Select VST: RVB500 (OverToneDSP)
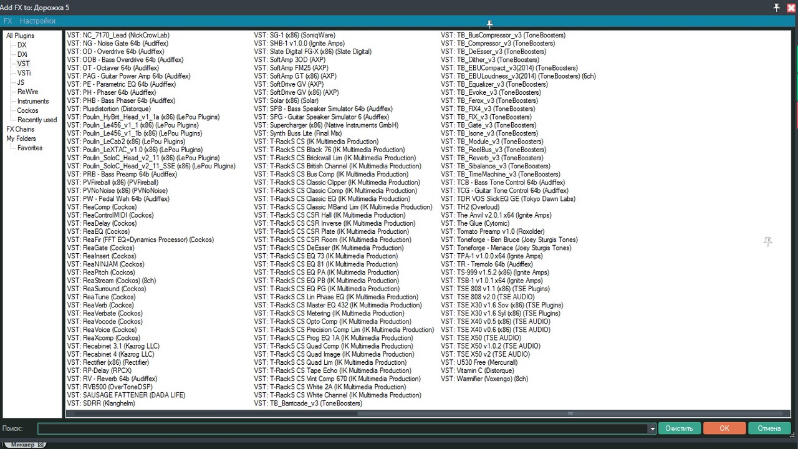 [x=109, y=387]
